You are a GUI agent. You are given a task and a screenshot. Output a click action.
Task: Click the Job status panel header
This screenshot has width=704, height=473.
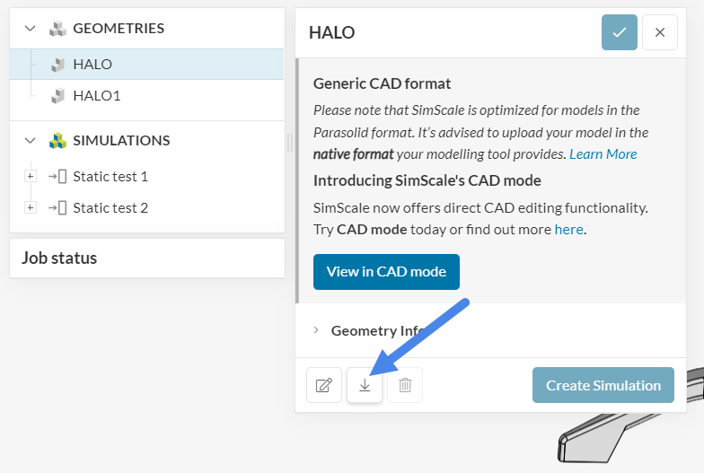pos(59,258)
